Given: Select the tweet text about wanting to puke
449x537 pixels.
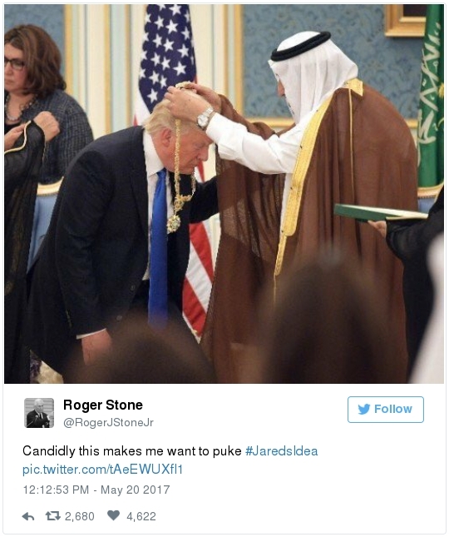Looking at the screenshot, I should [132, 450].
